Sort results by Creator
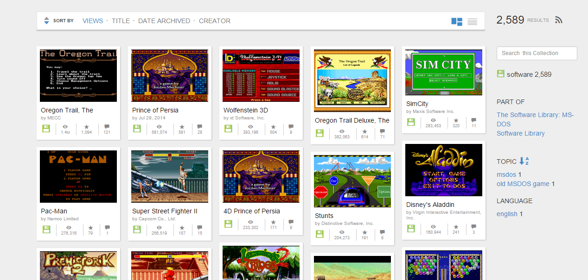588x280 pixels. pos(215,21)
